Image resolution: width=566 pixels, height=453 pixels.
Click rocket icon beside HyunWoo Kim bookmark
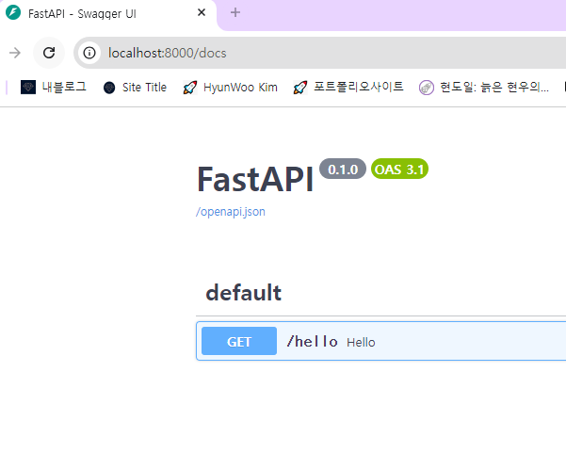pos(190,88)
